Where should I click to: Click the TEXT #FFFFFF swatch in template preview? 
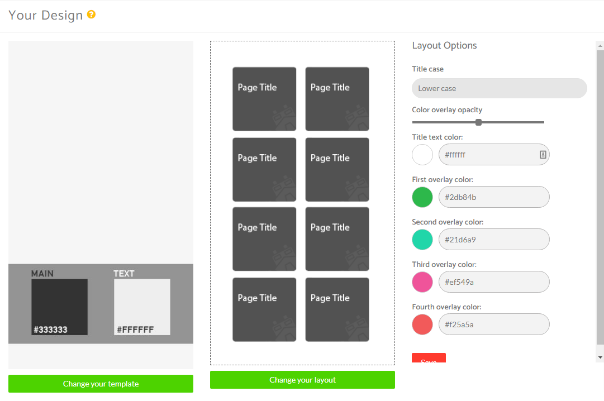[x=142, y=306]
